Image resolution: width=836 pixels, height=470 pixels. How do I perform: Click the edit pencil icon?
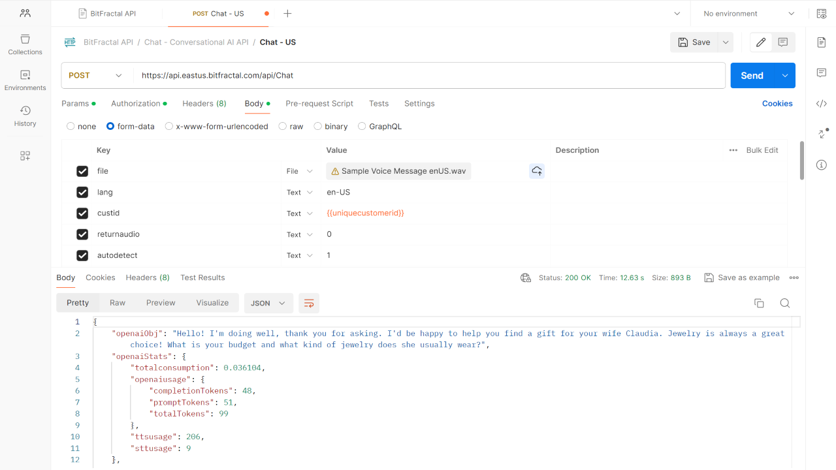click(x=761, y=42)
